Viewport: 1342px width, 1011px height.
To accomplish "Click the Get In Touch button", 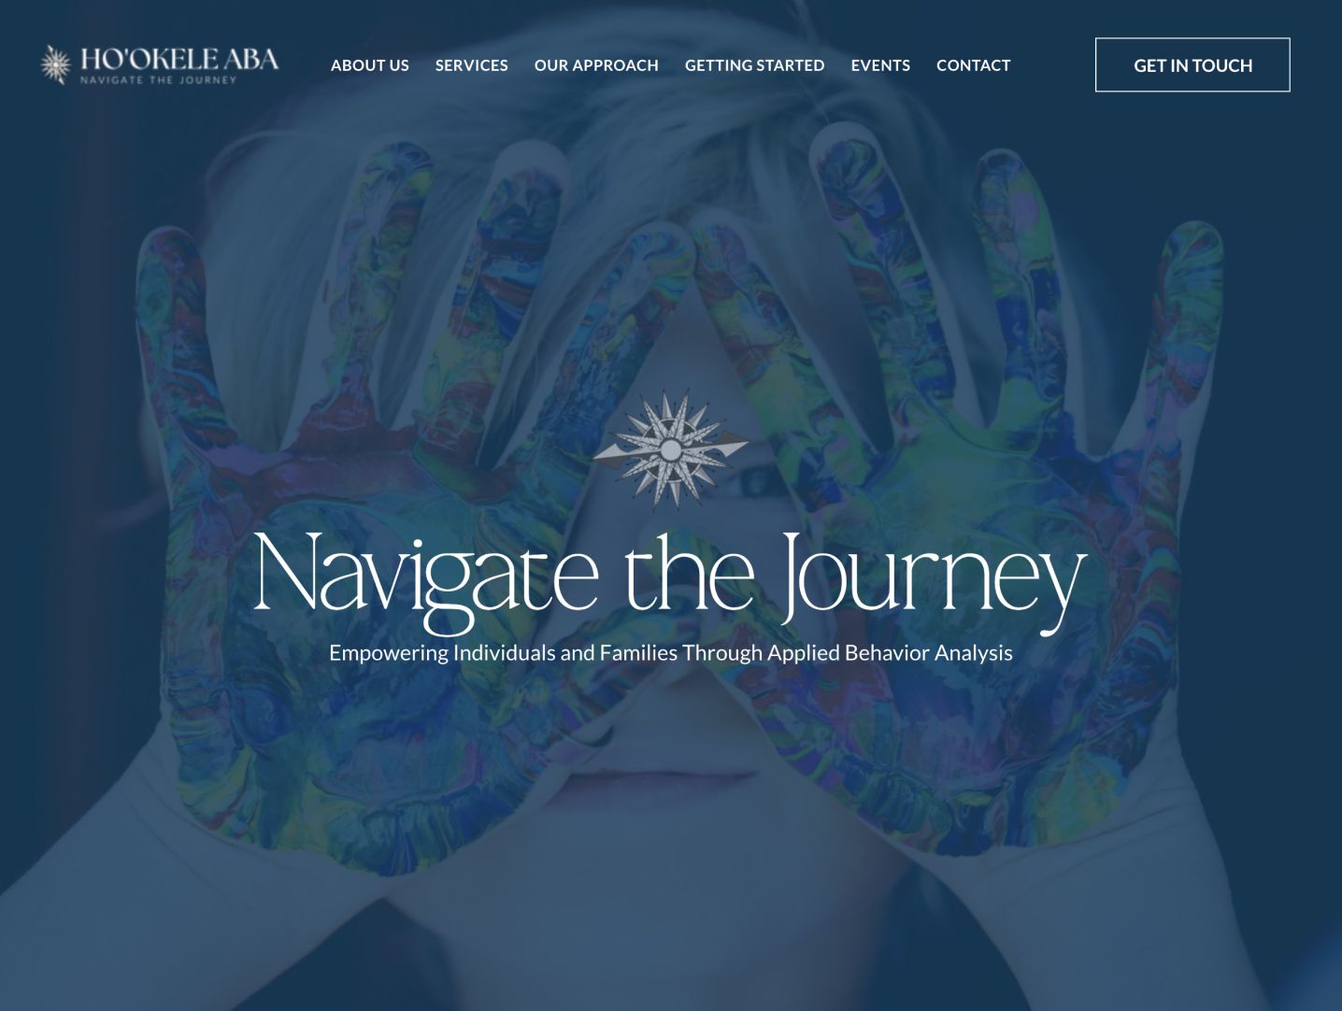I will (1192, 65).
